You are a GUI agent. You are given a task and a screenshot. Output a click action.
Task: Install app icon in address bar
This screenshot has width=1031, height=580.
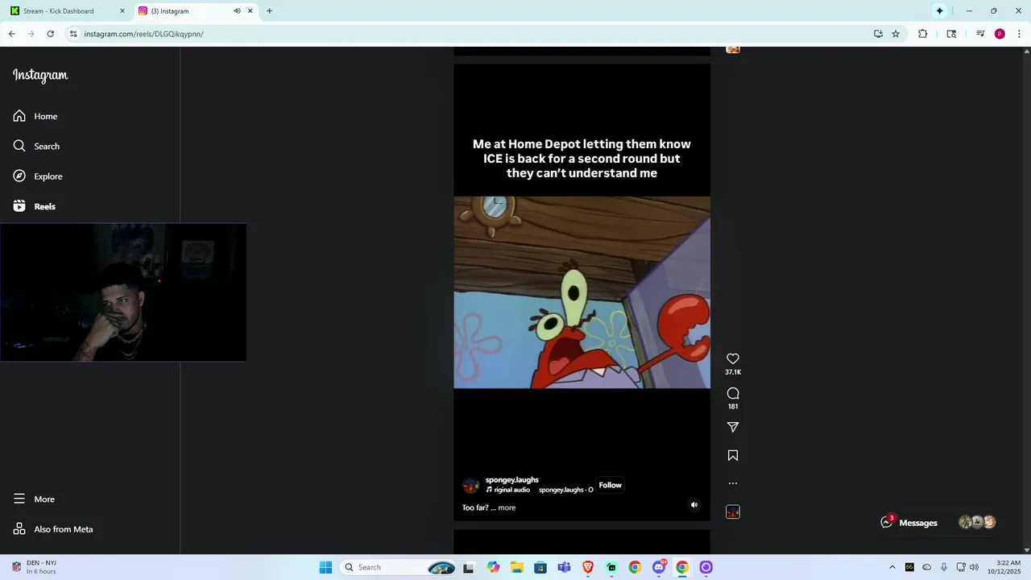pyautogui.click(x=878, y=34)
